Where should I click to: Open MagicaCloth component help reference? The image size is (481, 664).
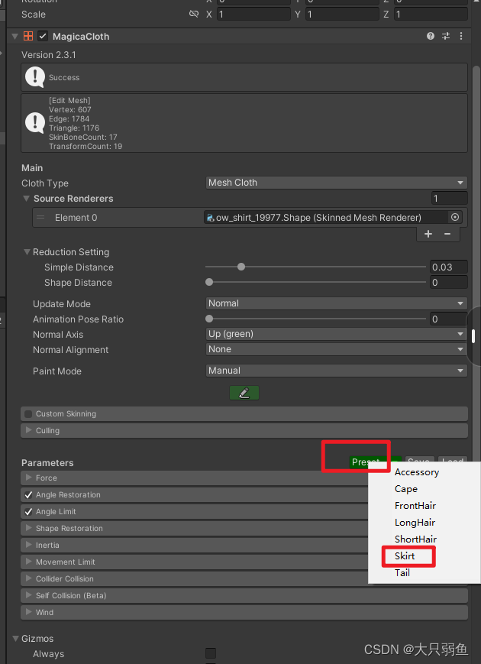coord(431,36)
